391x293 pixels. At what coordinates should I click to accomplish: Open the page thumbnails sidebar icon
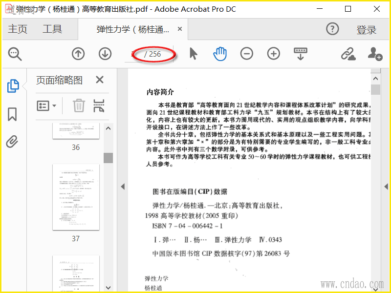pos(13,86)
